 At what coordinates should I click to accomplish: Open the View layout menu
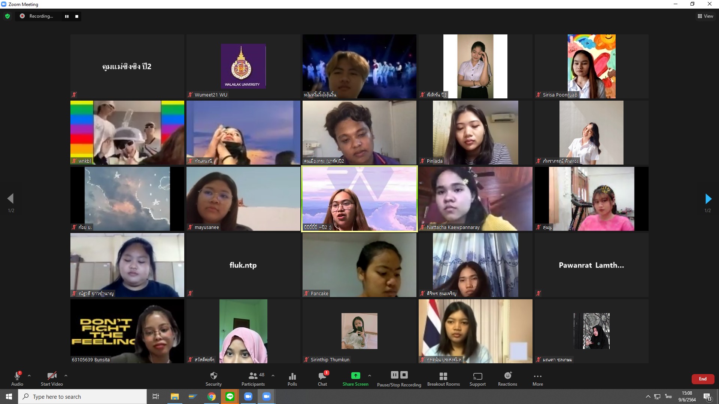(705, 16)
